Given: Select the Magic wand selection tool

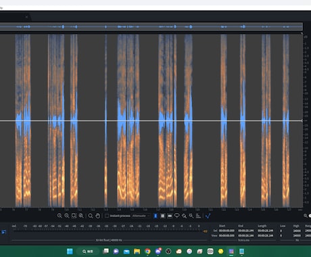Looking at the screenshot, I should pyautogui.click(x=191, y=216).
